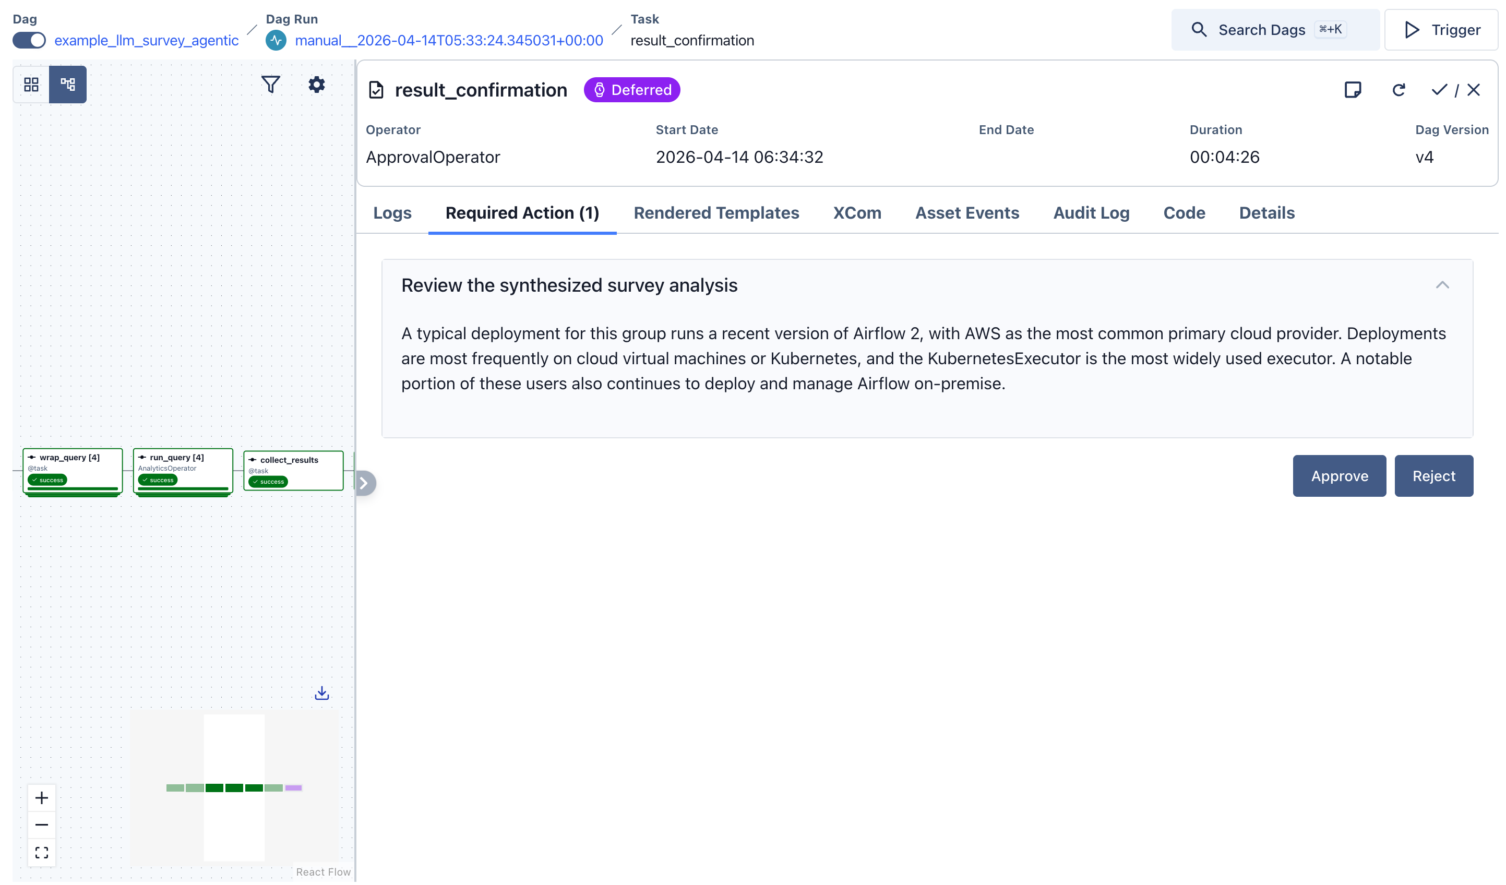Open the graph filter options
The height and width of the screenshot is (885, 1506).
271,84
